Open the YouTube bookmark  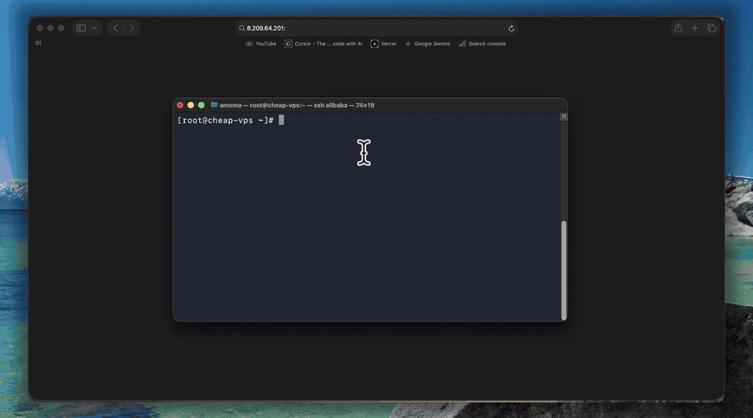pyautogui.click(x=260, y=44)
